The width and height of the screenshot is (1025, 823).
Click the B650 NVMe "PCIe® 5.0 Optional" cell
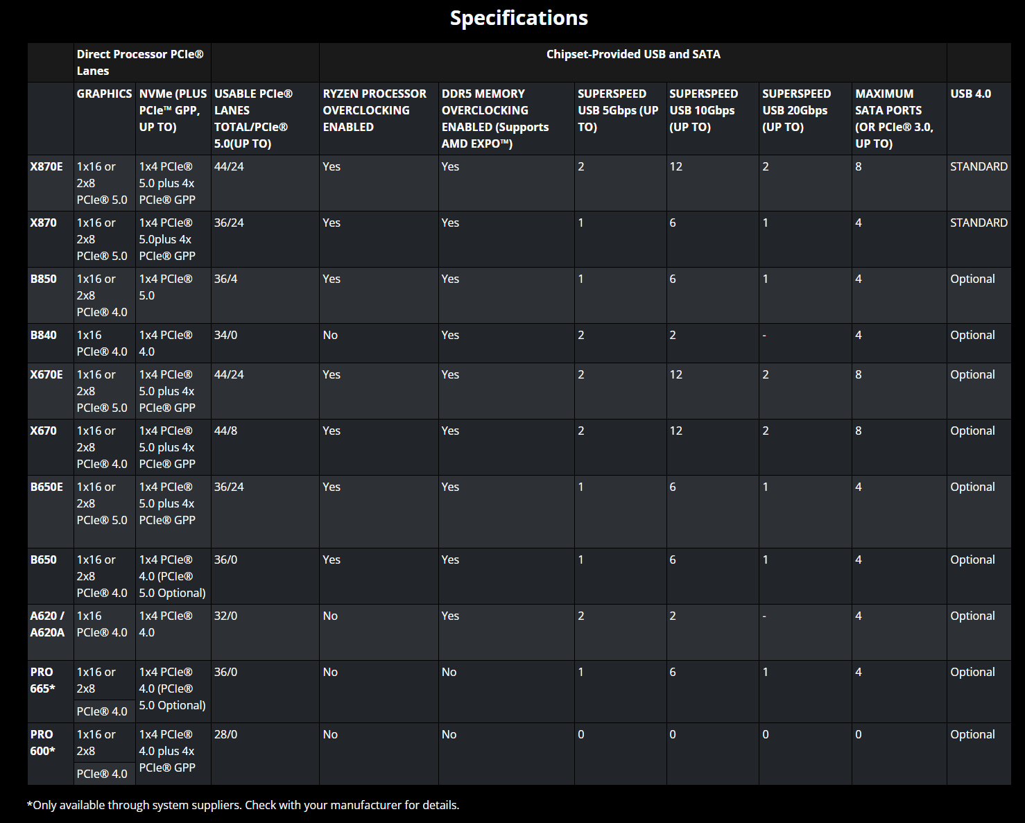pos(173,576)
